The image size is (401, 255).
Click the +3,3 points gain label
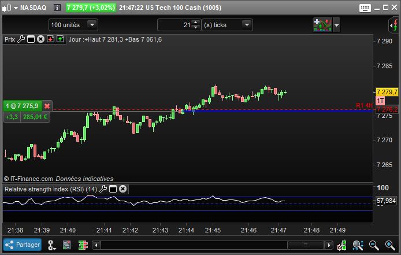point(12,117)
